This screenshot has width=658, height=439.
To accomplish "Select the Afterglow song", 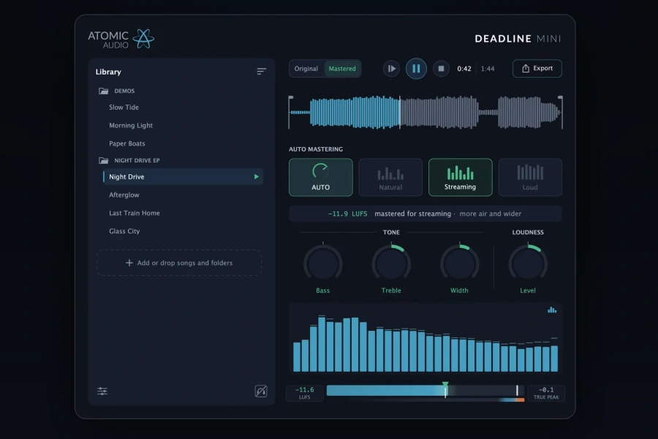I will pos(124,195).
